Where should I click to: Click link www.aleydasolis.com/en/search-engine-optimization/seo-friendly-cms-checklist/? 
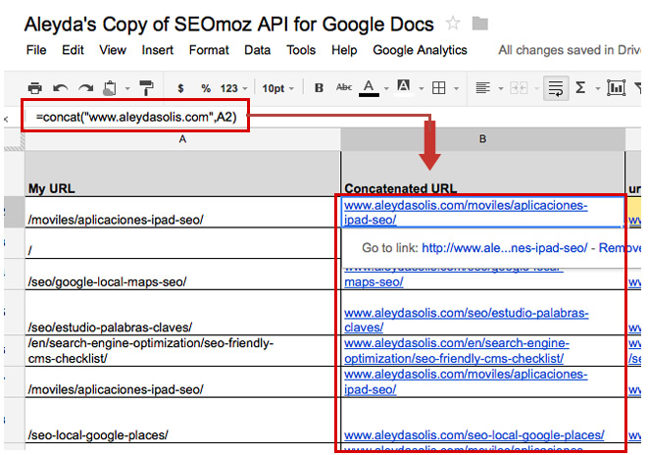pos(456,350)
